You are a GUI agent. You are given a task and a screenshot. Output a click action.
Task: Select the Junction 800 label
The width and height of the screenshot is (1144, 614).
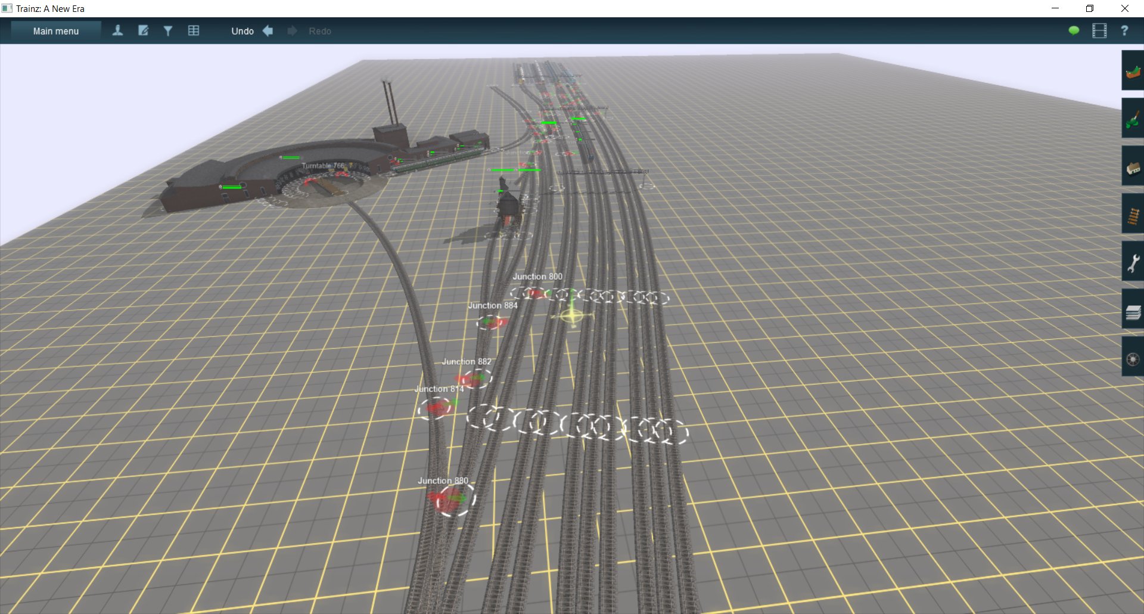pyautogui.click(x=537, y=277)
